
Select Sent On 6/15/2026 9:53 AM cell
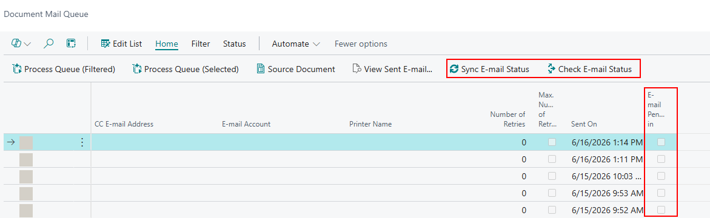coord(607,193)
